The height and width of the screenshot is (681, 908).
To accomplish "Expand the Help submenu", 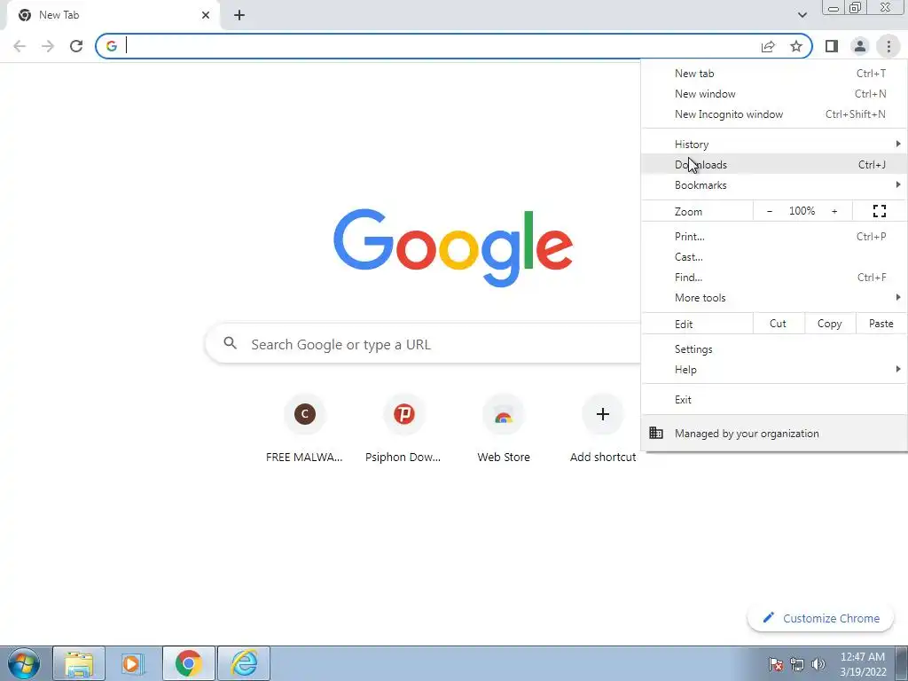I will (x=774, y=370).
